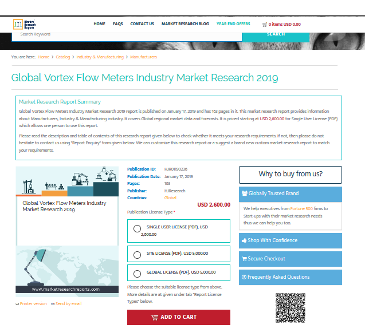Screen dimensions: 365x336
Task: Go to CONTACT US page
Action: click(x=142, y=24)
